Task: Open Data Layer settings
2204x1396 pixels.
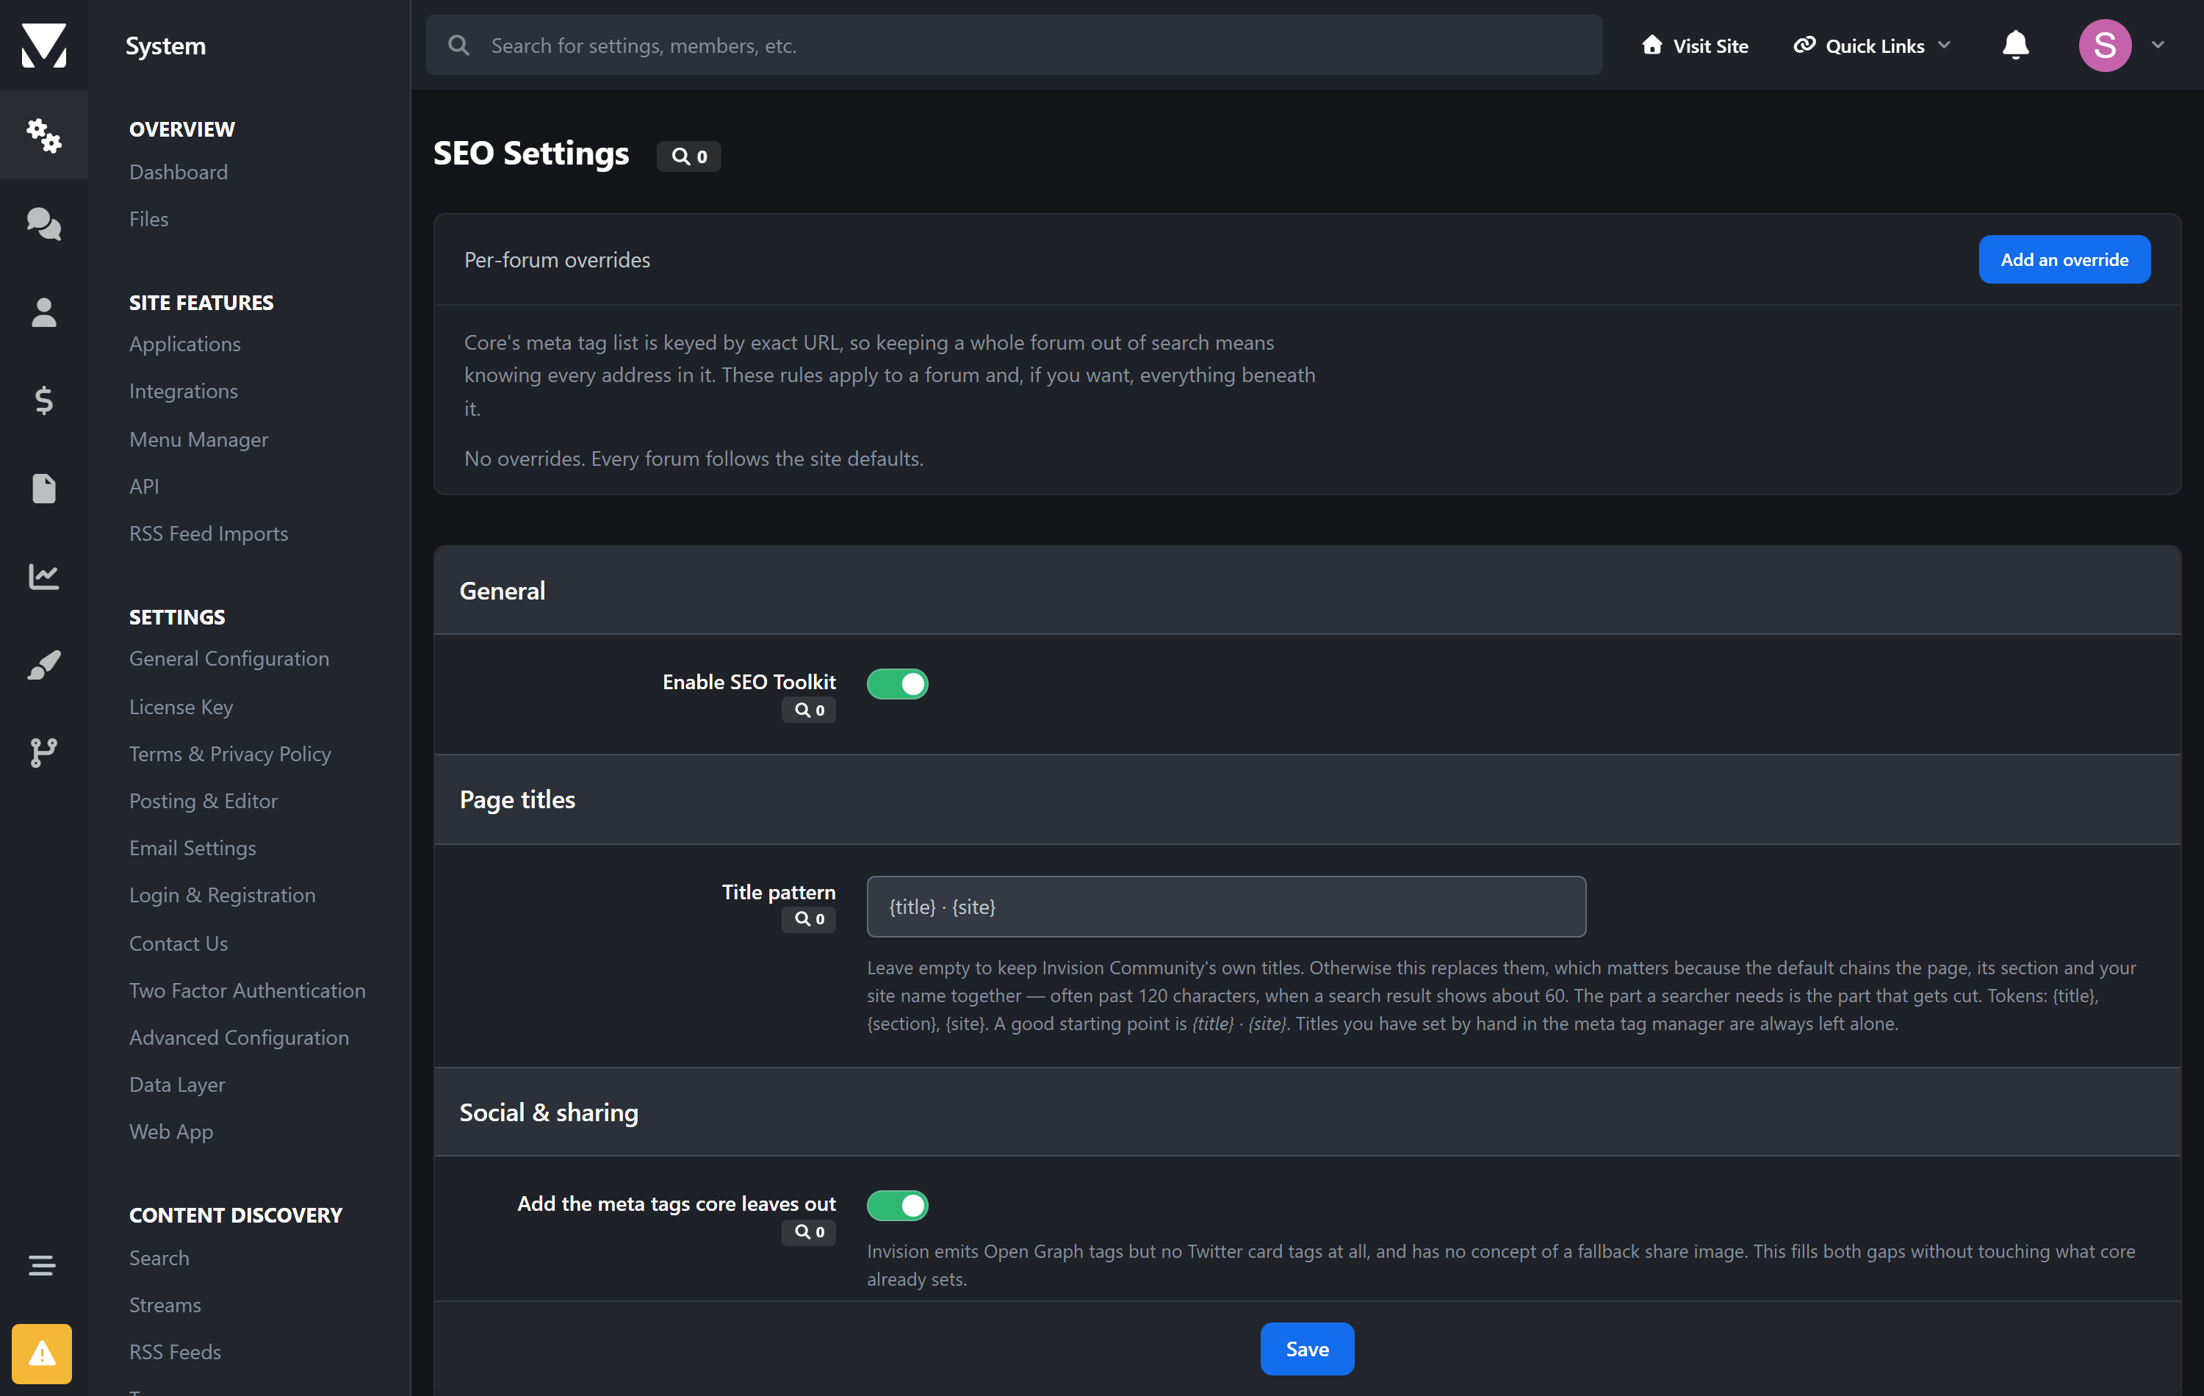Action: pyautogui.click(x=176, y=1084)
